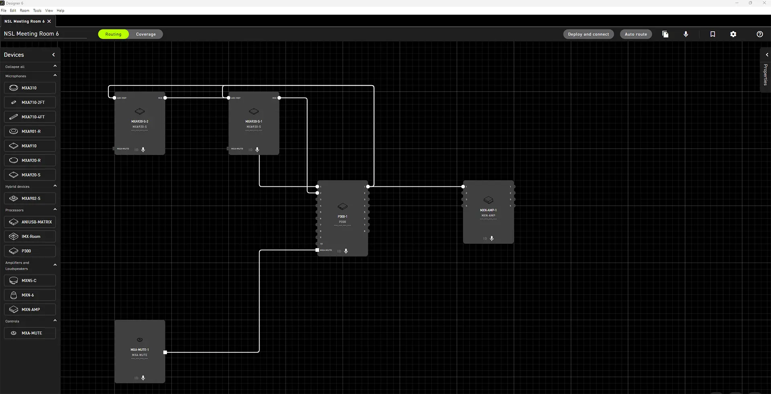
Task: Collapse the Microphones section
Action: [x=55, y=76]
